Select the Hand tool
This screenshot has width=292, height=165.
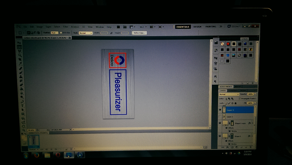pyautogui.click(x=23, y=126)
